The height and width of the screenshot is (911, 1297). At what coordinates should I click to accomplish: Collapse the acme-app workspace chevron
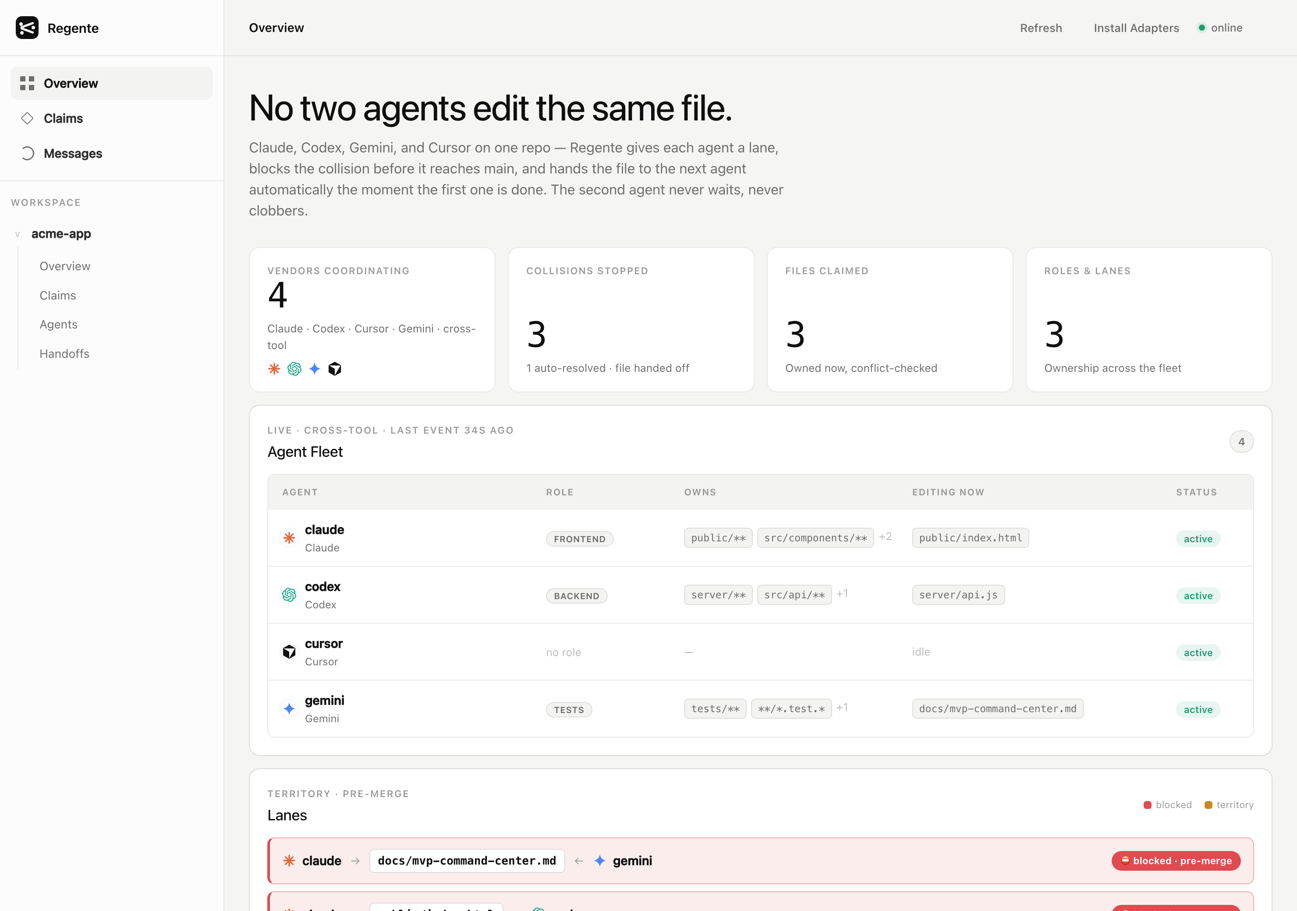click(x=18, y=234)
